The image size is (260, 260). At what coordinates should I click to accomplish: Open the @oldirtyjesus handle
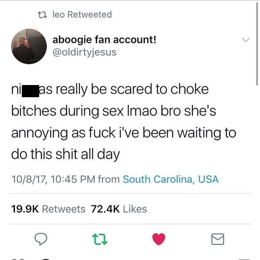tap(85, 52)
